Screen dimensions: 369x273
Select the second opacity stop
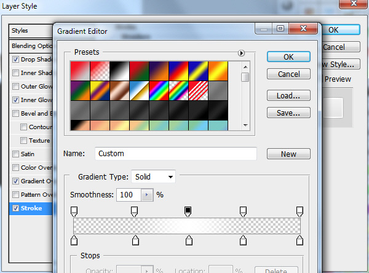click(134, 212)
